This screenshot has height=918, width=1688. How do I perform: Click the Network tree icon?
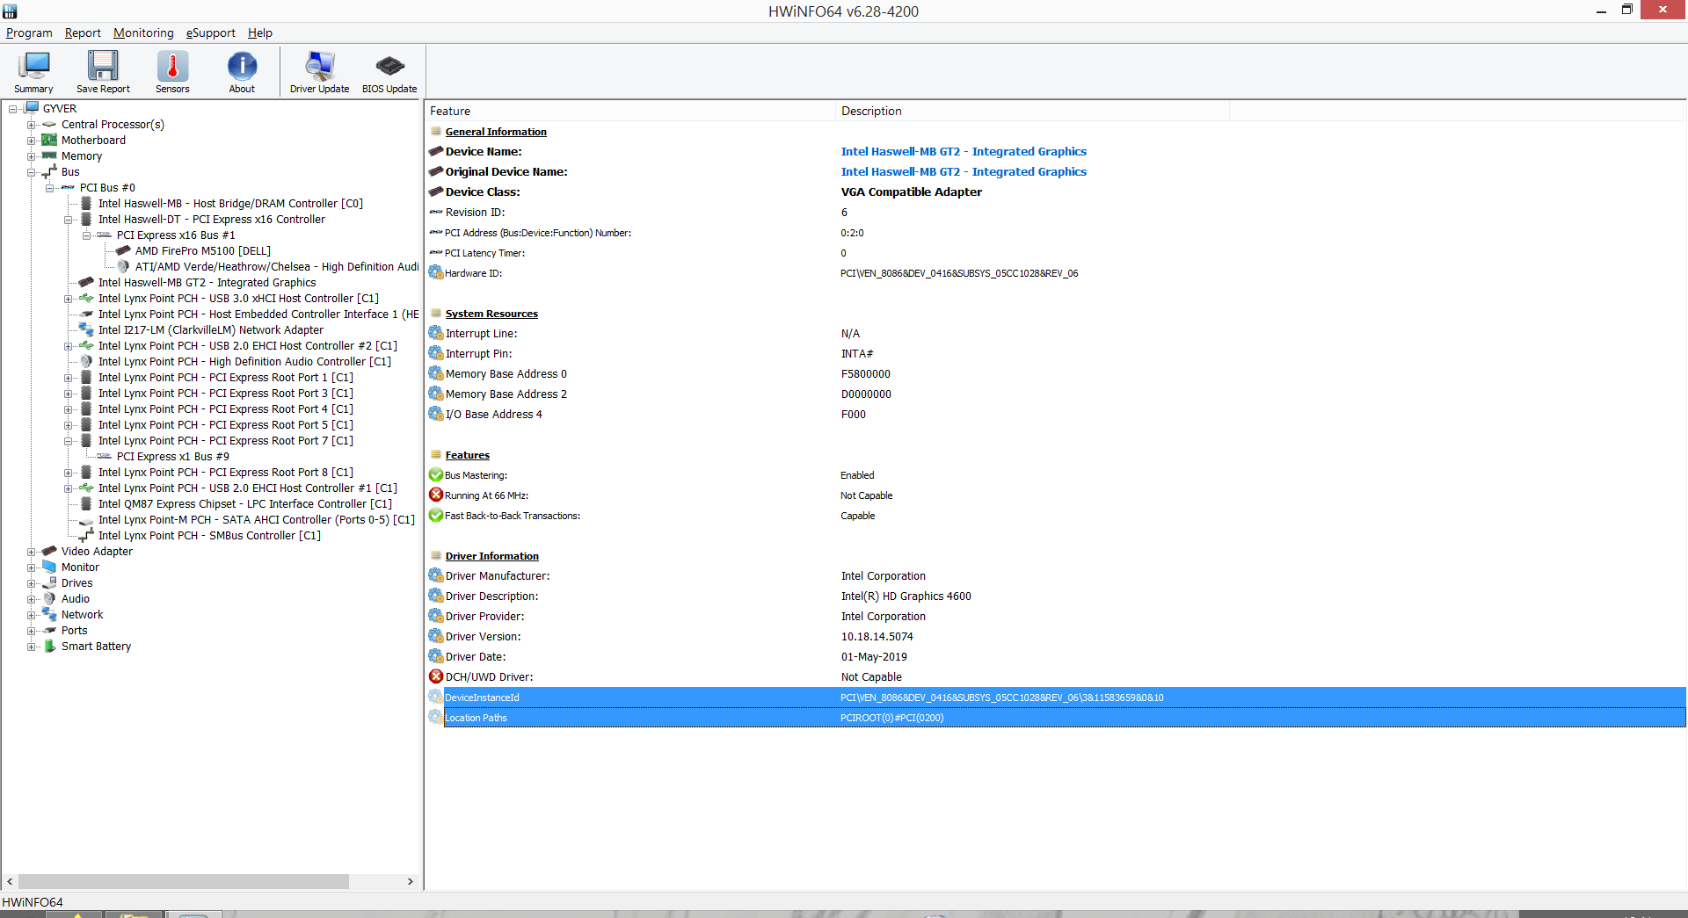49,615
